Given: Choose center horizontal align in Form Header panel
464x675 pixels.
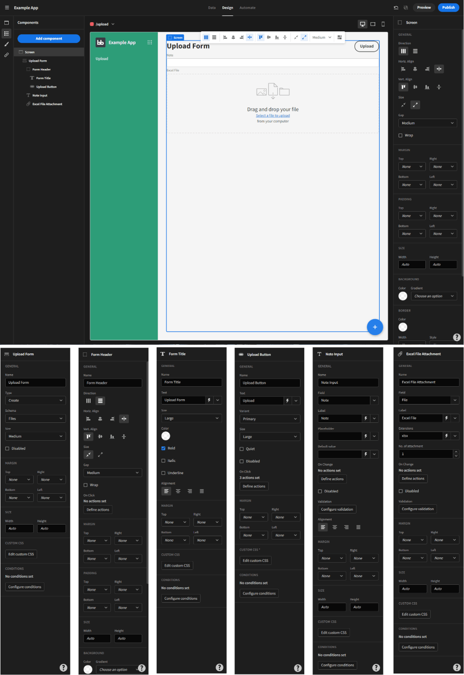Looking at the screenshot, I should [x=100, y=418].
